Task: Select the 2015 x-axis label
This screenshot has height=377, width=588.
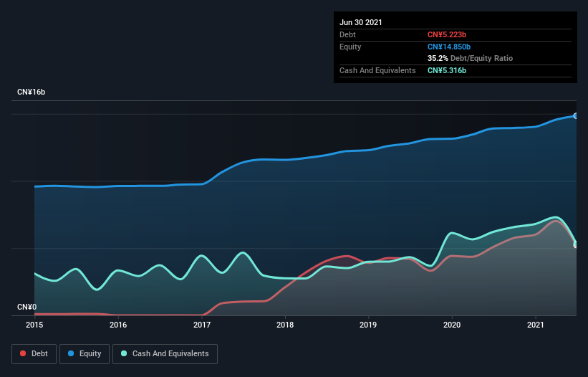Action: click(x=34, y=325)
